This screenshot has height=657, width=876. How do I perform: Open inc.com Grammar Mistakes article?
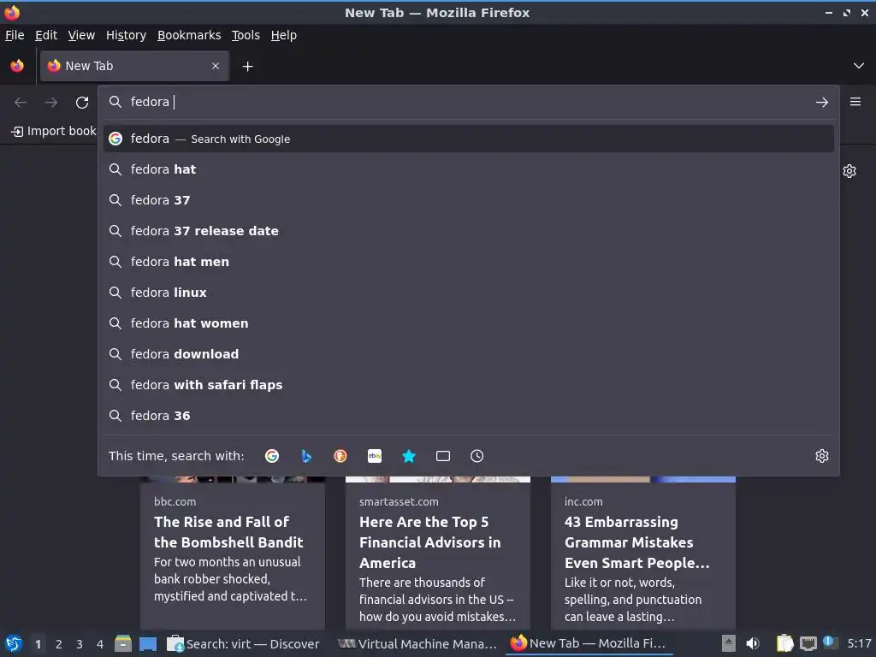(x=643, y=553)
